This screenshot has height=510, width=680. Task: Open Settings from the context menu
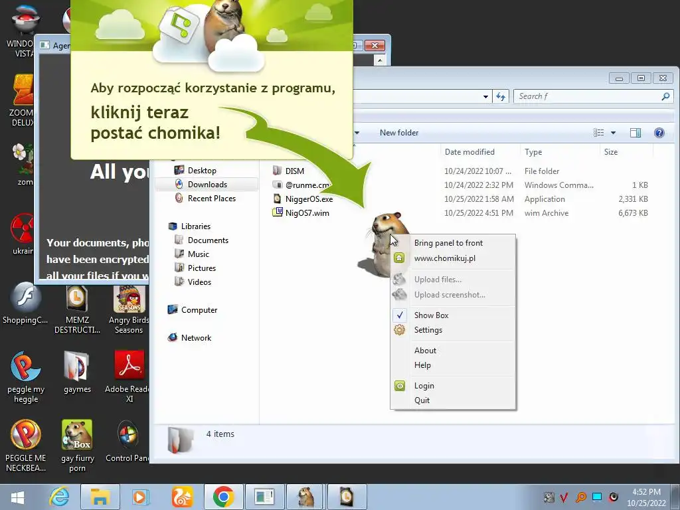(x=428, y=330)
